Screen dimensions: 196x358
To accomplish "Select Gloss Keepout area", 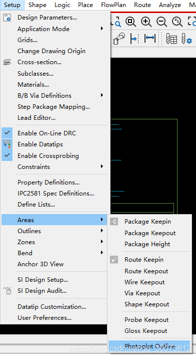I will coord(149,331).
